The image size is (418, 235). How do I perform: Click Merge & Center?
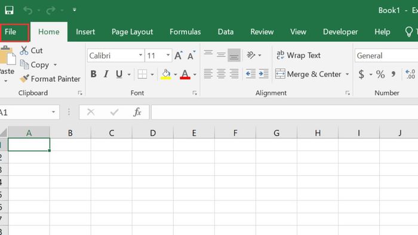[x=308, y=74]
